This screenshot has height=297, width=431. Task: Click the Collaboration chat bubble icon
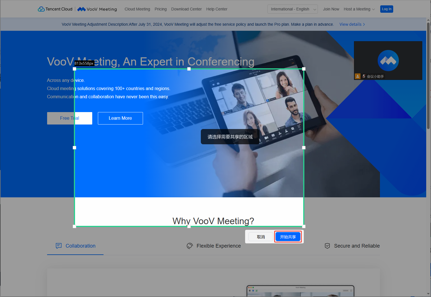[59, 246]
